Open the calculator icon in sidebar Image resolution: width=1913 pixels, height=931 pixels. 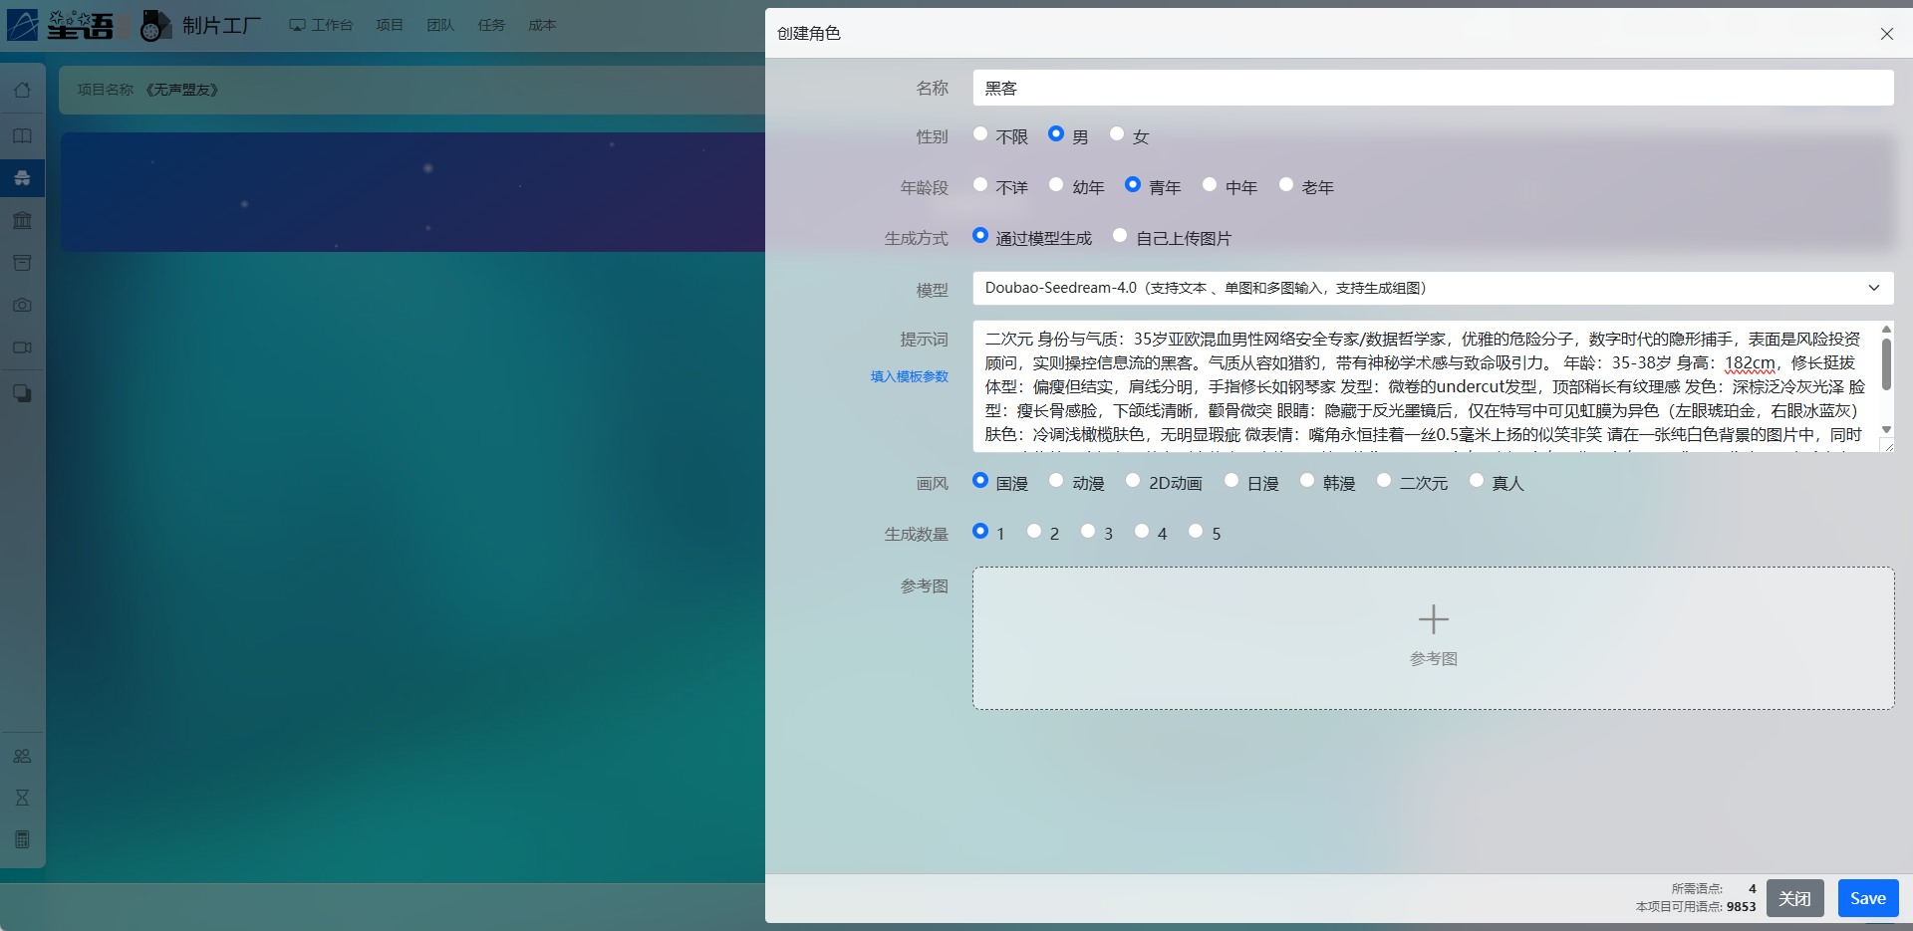pos(22,839)
